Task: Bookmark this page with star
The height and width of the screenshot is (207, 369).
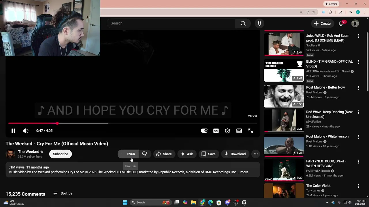Action: (314, 12)
